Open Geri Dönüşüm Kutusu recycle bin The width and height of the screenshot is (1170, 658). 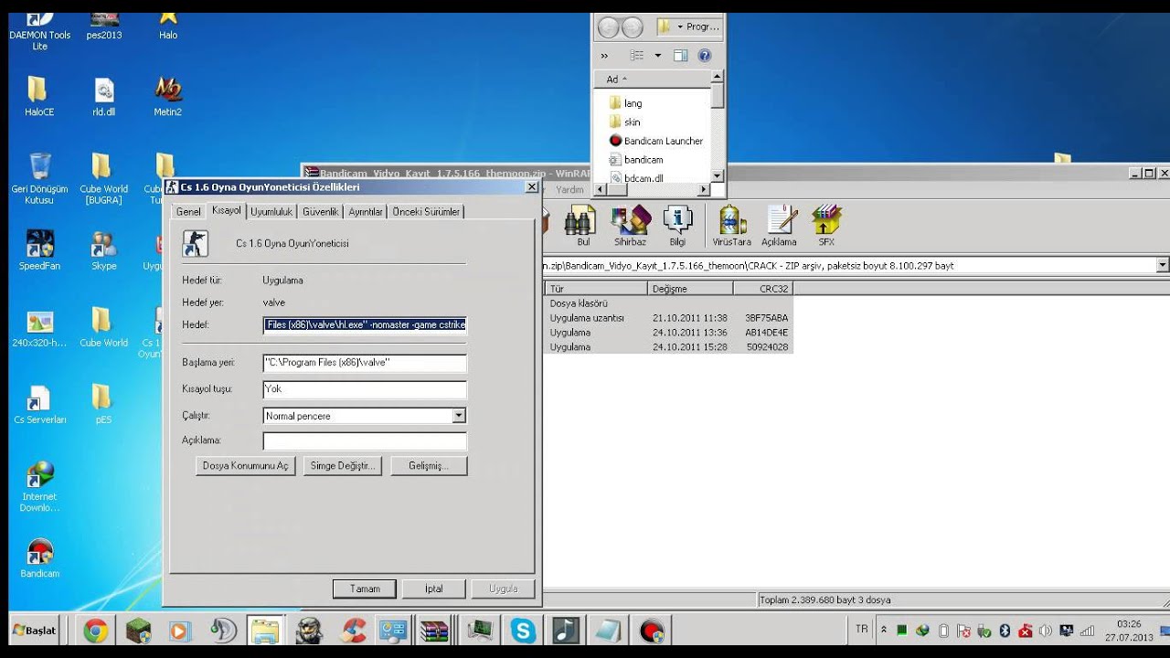tap(39, 179)
